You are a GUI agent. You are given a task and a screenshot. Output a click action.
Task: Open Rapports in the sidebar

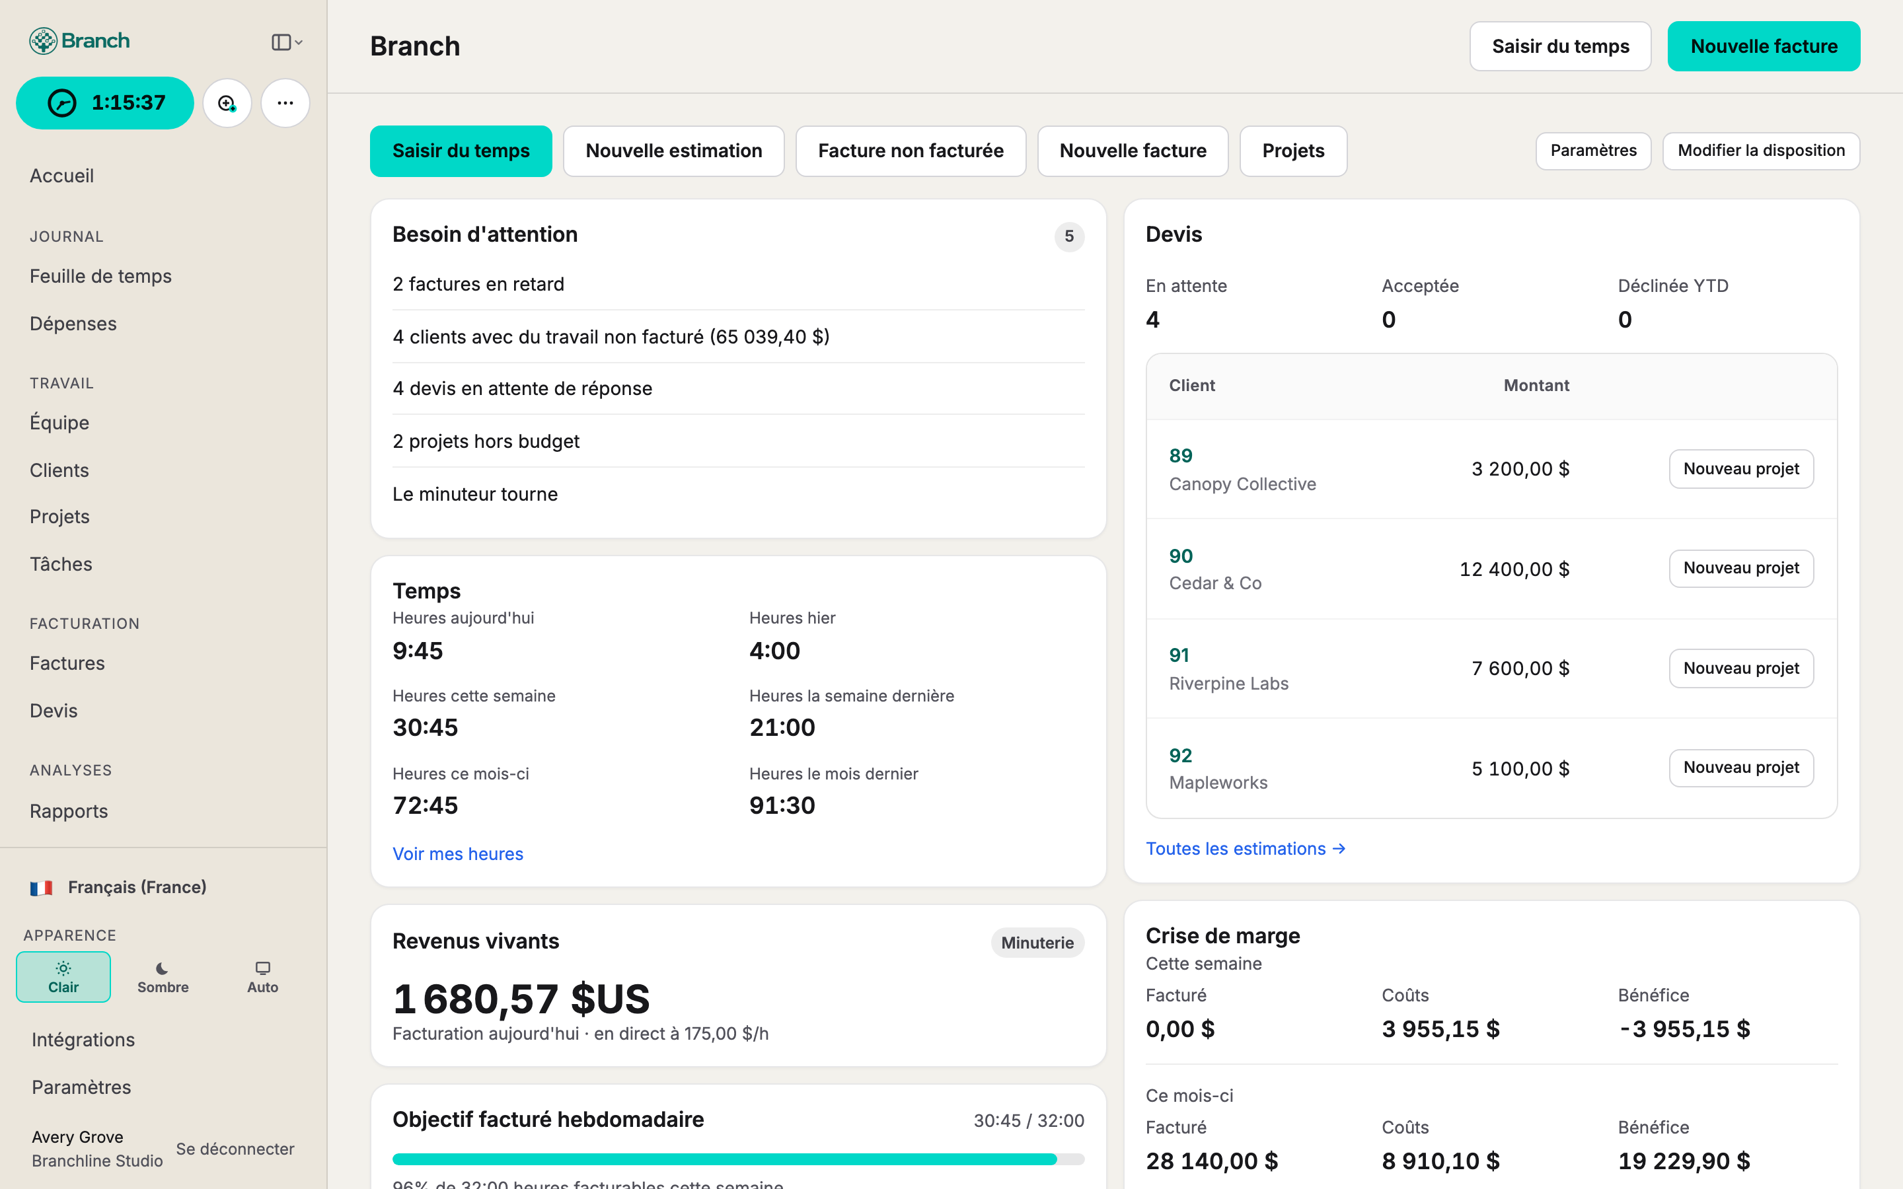[x=69, y=811]
